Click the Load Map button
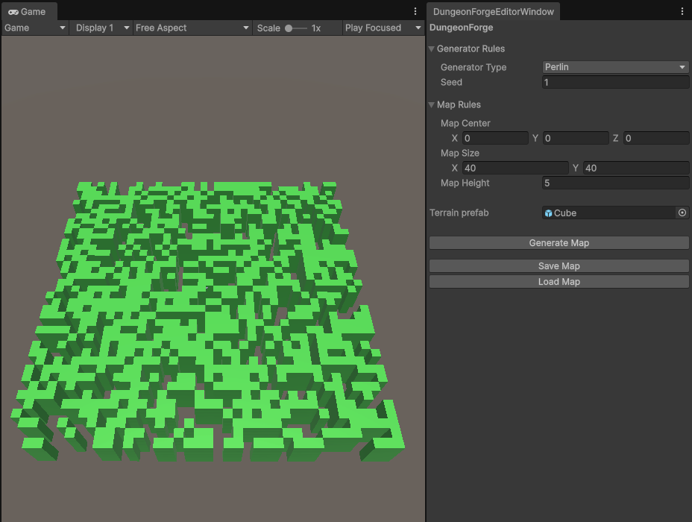 pyautogui.click(x=559, y=282)
